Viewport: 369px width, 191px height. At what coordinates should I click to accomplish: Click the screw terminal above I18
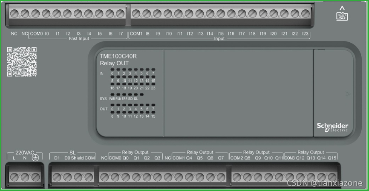253,14
